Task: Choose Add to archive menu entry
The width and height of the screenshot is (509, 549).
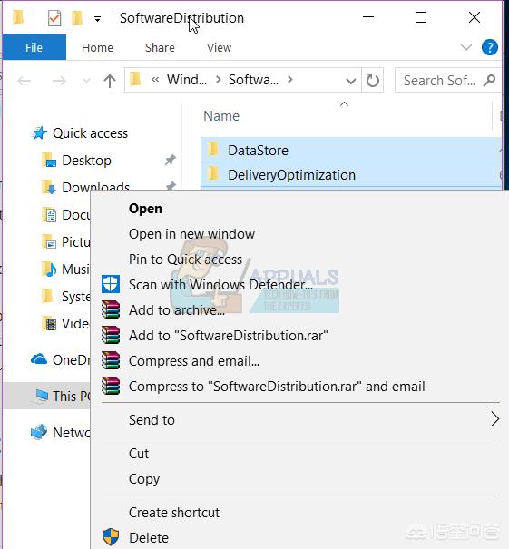Action: [177, 310]
